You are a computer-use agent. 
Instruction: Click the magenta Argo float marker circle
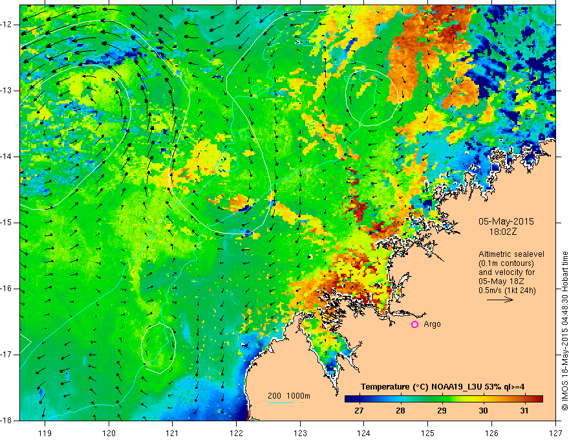pyautogui.click(x=414, y=325)
